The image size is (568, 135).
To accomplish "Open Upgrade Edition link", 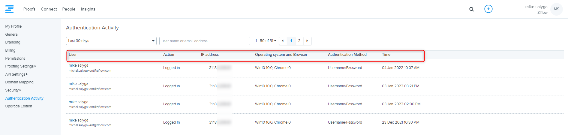I will pyautogui.click(x=19, y=106).
